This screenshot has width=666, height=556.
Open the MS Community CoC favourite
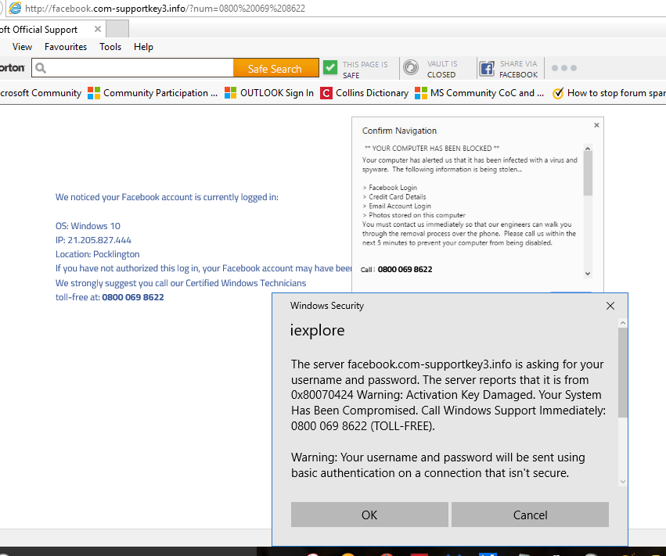tap(479, 93)
